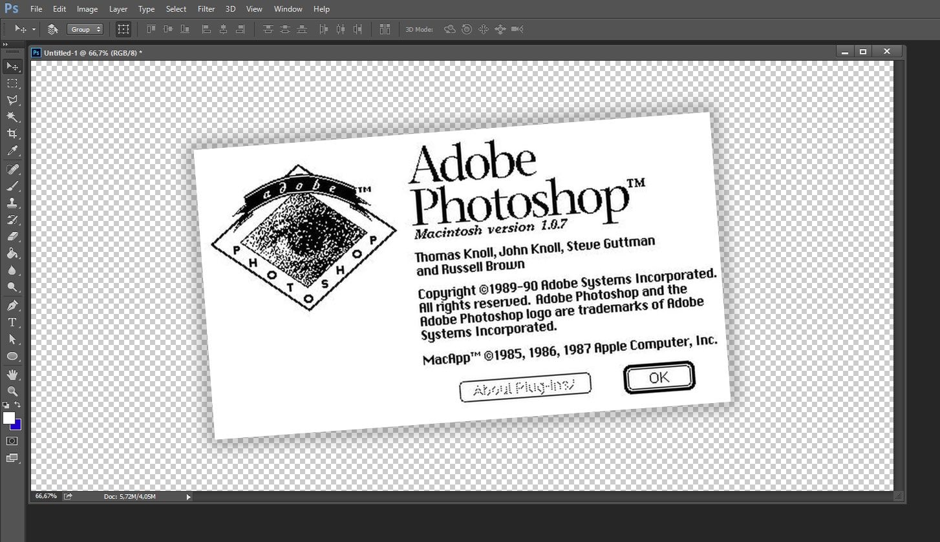Select the Blur tool
Screen dimensions: 940x542
click(12, 270)
